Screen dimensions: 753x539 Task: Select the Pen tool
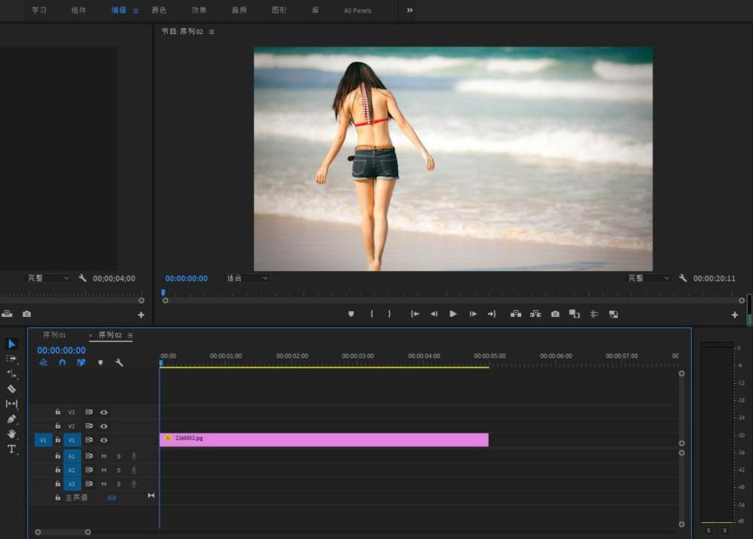[11, 419]
